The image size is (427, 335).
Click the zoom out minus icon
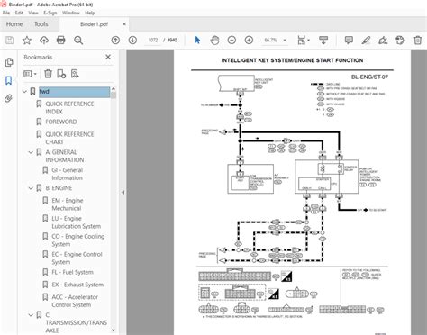(232, 40)
